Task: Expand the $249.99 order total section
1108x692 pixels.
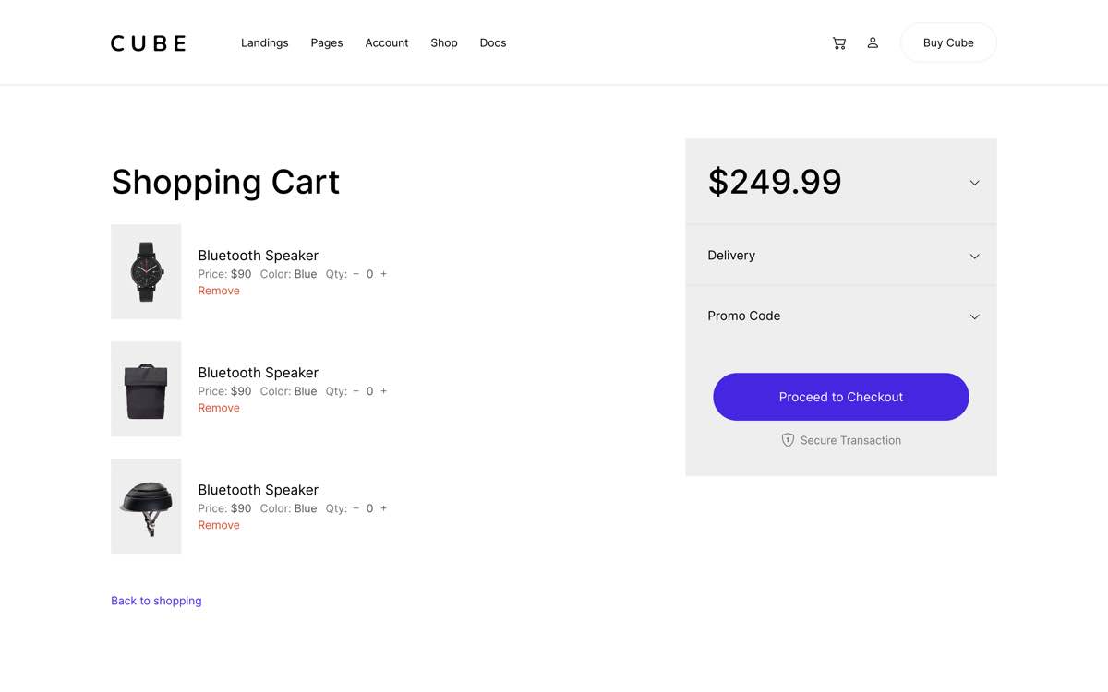Action: 974,182
